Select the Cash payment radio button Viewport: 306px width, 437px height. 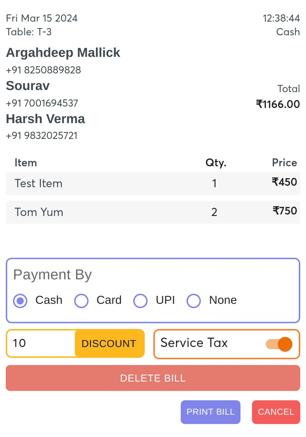click(x=20, y=300)
